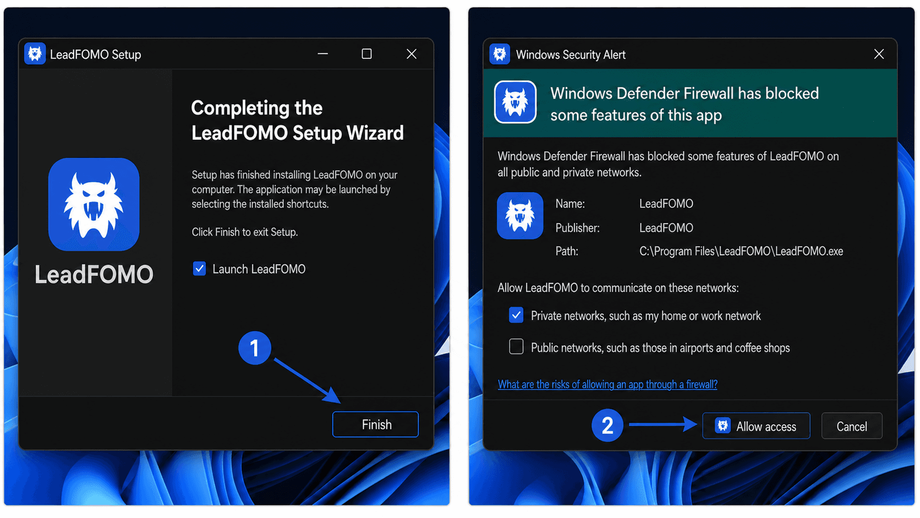The image size is (920, 518).
Task: Click Cancel in Windows Security Alert
Action: pos(852,426)
